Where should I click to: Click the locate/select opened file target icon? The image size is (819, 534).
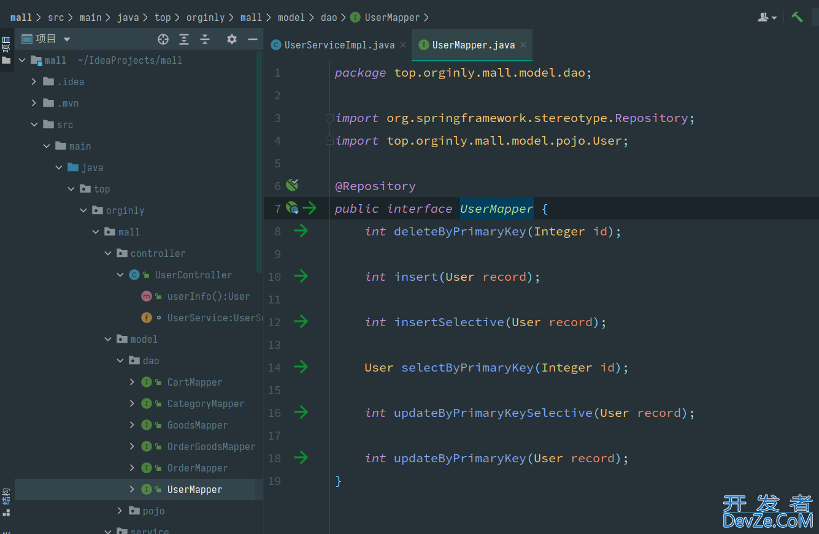(163, 39)
